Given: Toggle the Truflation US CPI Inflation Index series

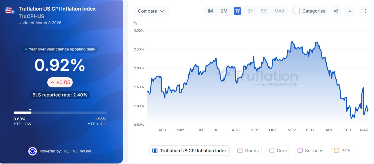Looking at the screenshot, I should (155, 151).
